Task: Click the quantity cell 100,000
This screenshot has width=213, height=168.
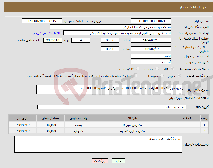Action: pos(51,131)
